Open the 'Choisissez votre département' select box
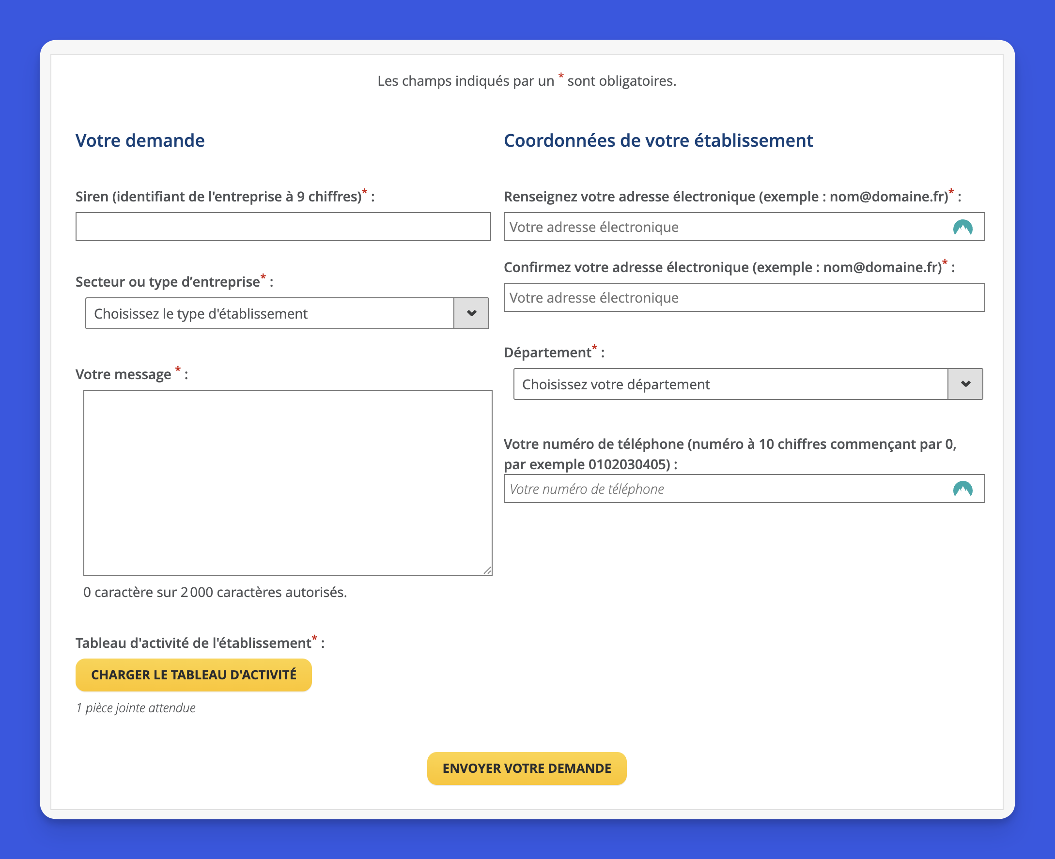Screen dimensions: 1055x859 pyautogui.click(x=730, y=384)
